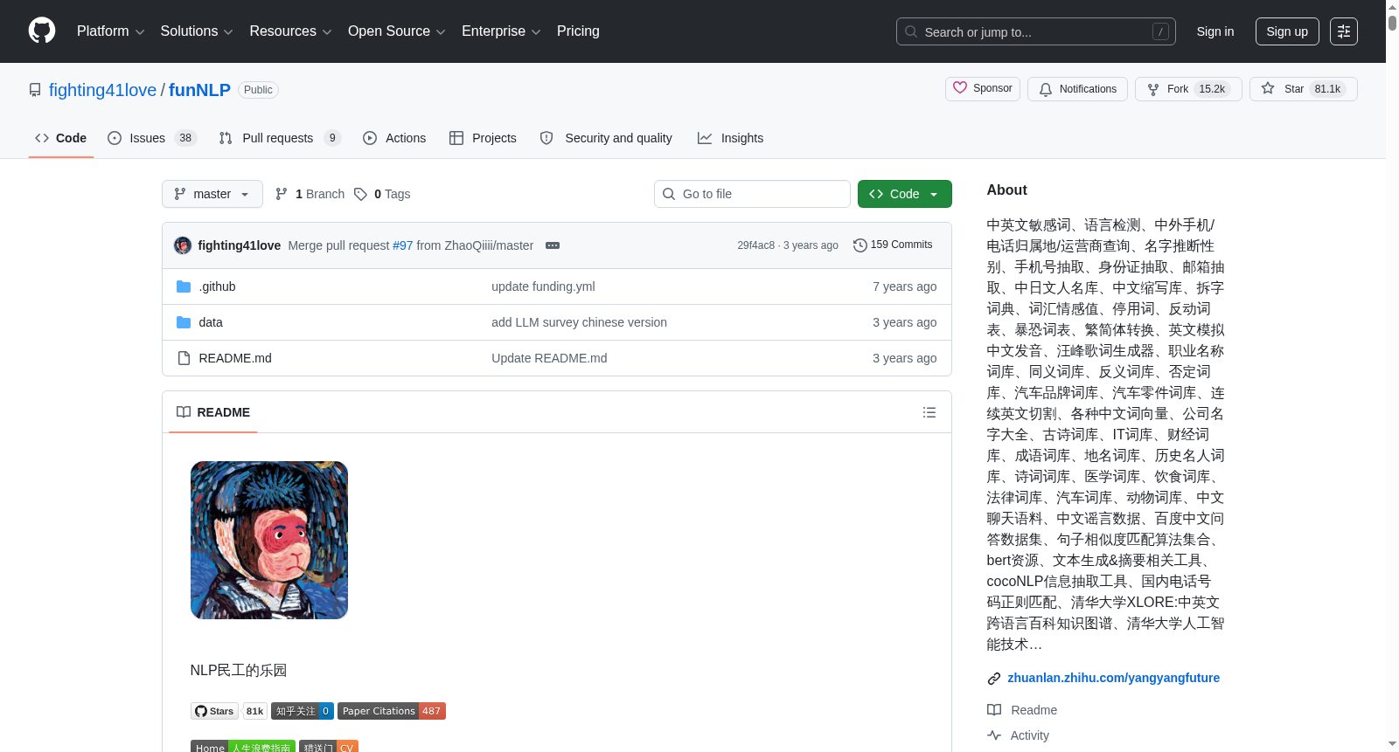Focus the Go to file field

click(752, 194)
